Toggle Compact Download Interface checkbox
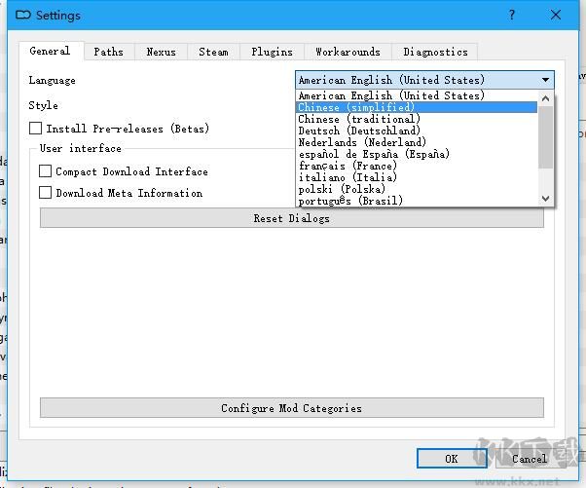586x488 pixels. [46, 171]
